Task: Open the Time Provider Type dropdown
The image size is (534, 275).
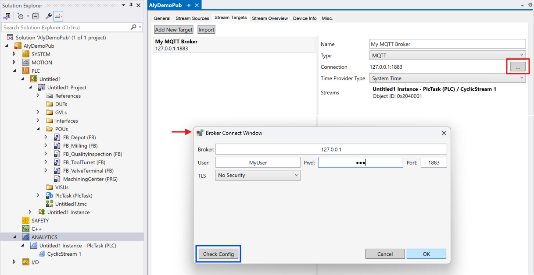Action: tap(448, 78)
